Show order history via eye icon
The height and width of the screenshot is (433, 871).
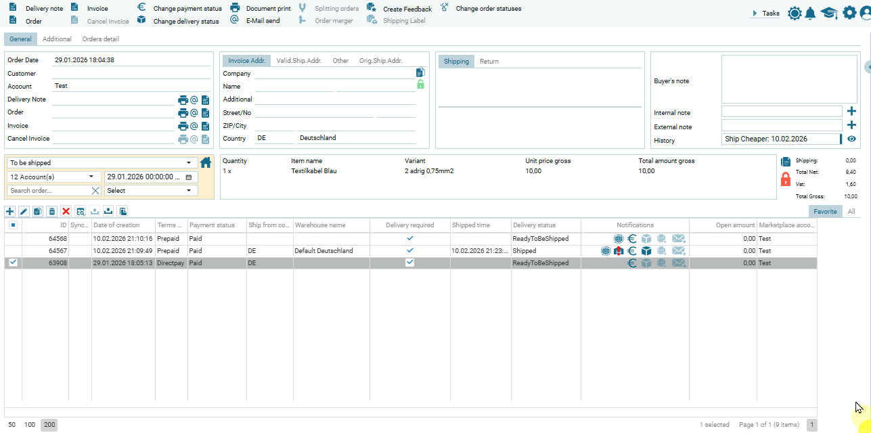coord(851,139)
